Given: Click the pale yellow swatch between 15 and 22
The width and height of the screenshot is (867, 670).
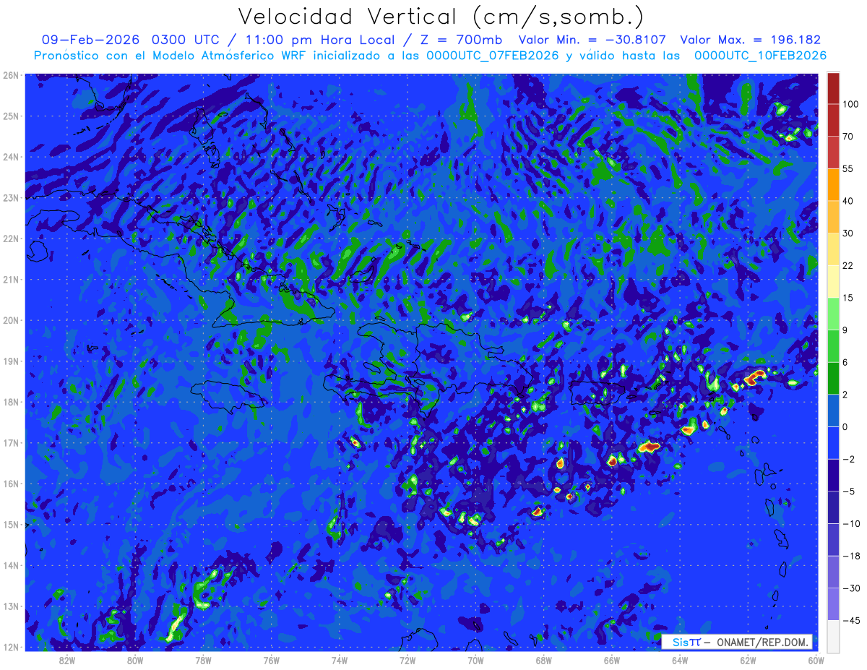Looking at the screenshot, I should click(x=834, y=282).
